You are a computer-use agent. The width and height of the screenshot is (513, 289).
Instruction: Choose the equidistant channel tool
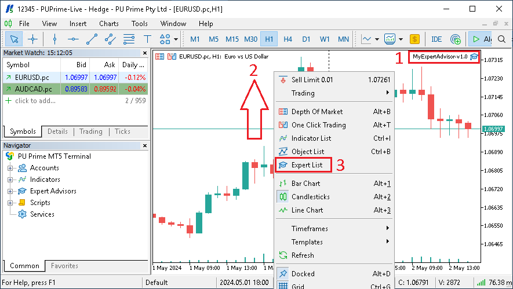click(x=110, y=39)
